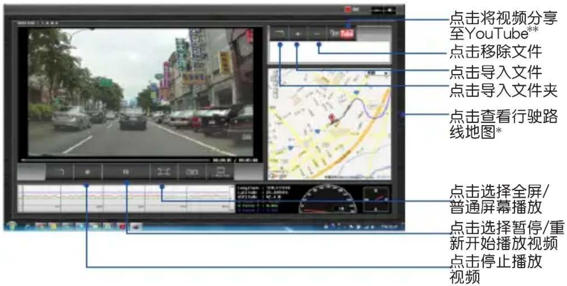567x286 pixels.
Task: Click the compass direction indicator
Action: (376, 199)
